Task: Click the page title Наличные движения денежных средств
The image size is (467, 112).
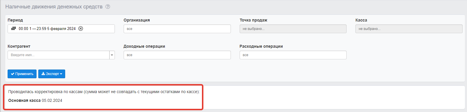Action: coord(54,7)
